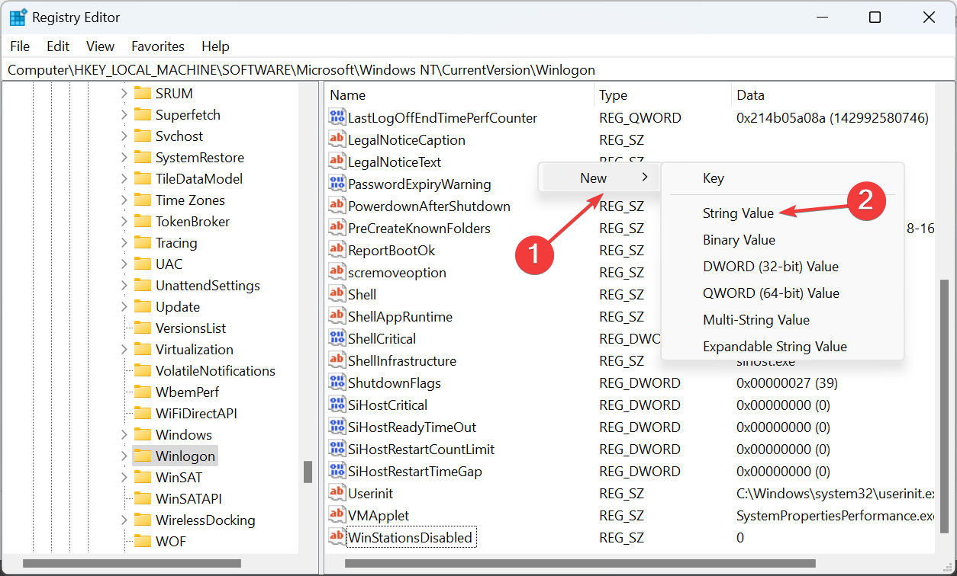The width and height of the screenshot is (957, 576).
Task: Click the SiHostReadyTimeOut DWORD icon
Action: click(x=337, y=427)
